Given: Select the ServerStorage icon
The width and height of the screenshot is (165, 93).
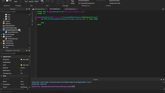Looking at the screenshot, I should tap(4, 34).
